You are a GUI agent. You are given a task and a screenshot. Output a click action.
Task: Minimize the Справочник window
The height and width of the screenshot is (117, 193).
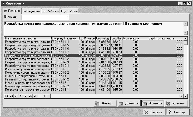pyautogui.click(x=180, y=3)
